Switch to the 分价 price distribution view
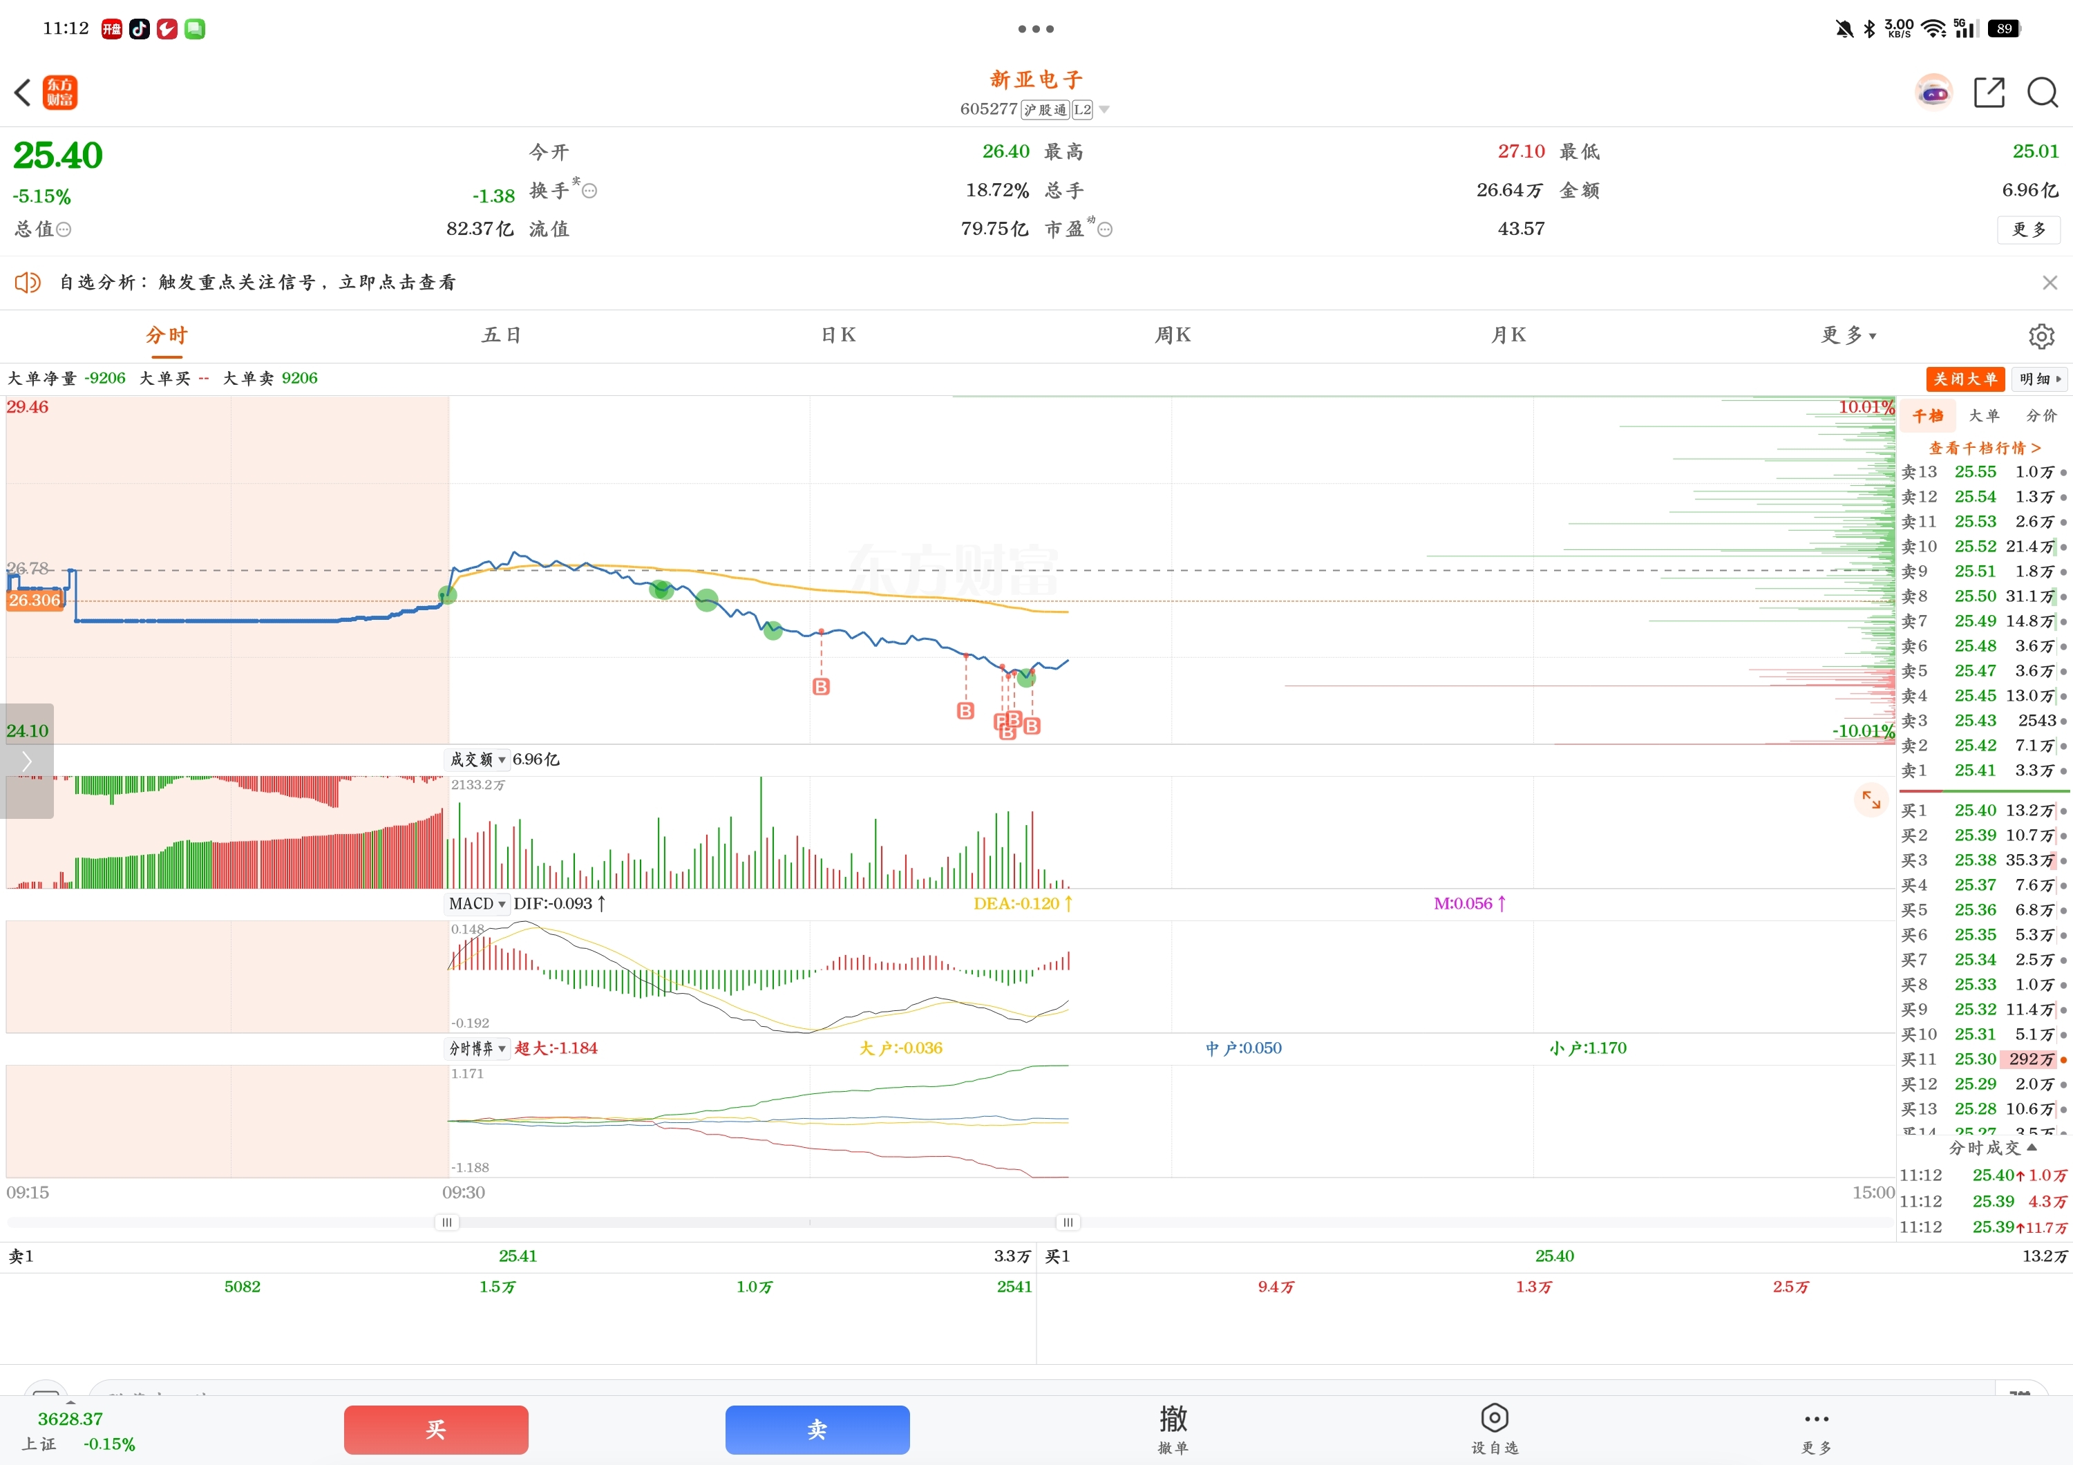This screenshot has height=1465, width=2073. (x=2041, y=415)
